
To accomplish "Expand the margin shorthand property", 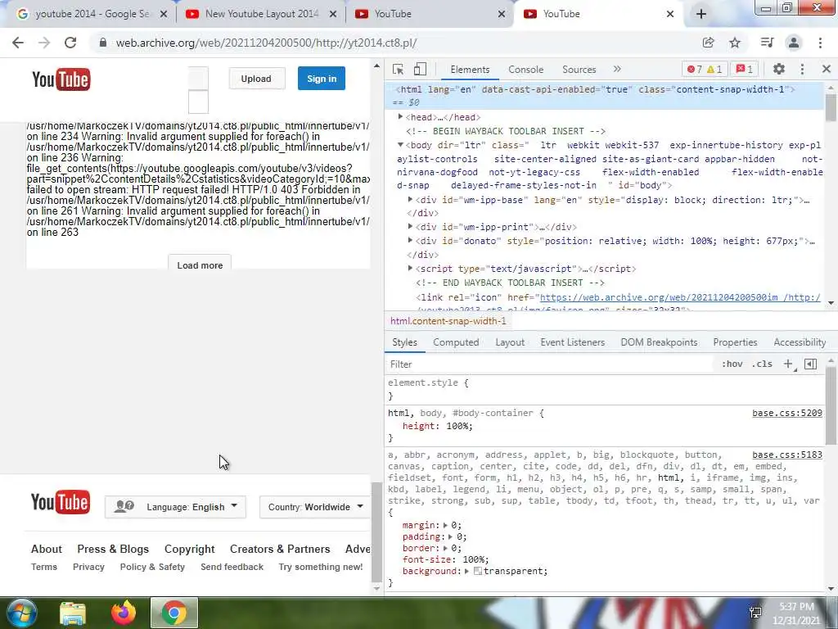I will click(445, 525).
